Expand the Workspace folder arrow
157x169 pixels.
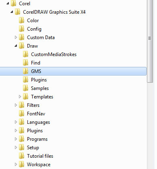tap(16, 164)
